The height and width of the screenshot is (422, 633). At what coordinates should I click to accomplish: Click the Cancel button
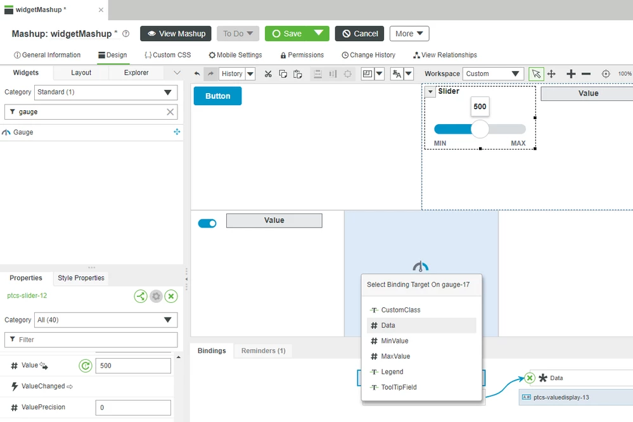360,34
